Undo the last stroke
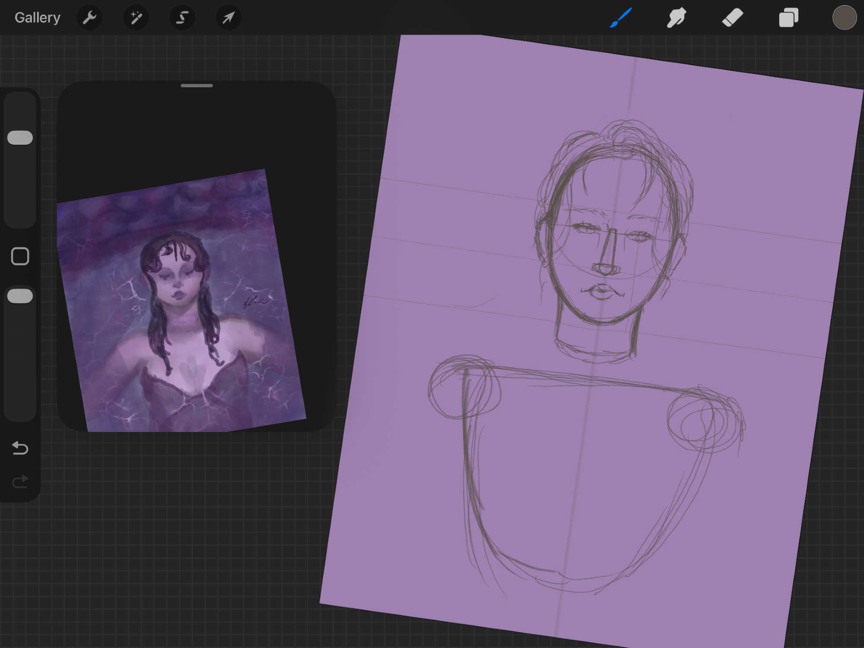The image size is (864, 648). click(20, 448)
